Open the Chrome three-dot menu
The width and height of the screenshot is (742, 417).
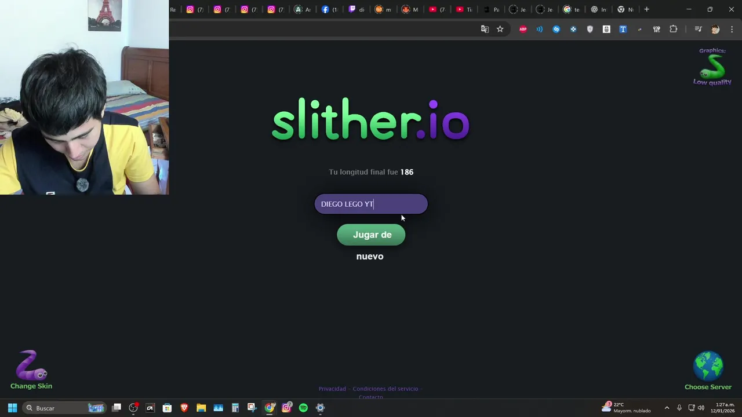[732, 29]
